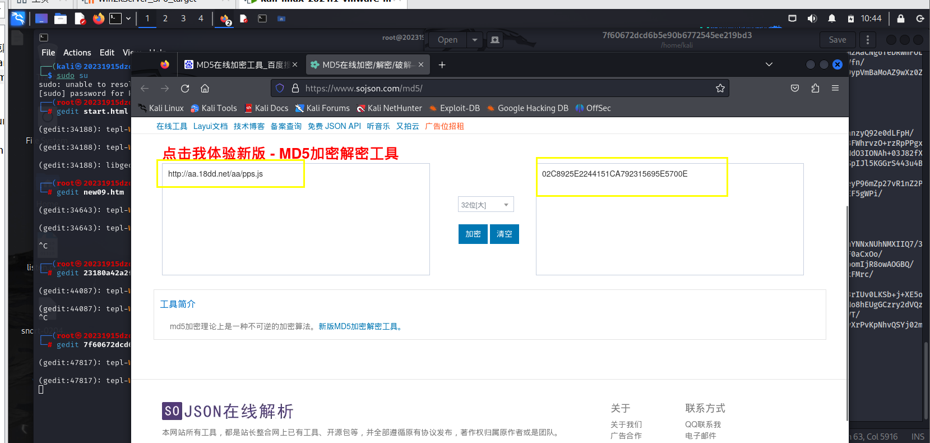The image size is (930, 443).
Task: Click the Open button in gedit
Action: (447, 40)
